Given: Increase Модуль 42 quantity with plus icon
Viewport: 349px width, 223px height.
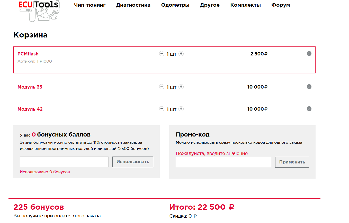Looking at the screenshot, I should click(x=181, y=109).
